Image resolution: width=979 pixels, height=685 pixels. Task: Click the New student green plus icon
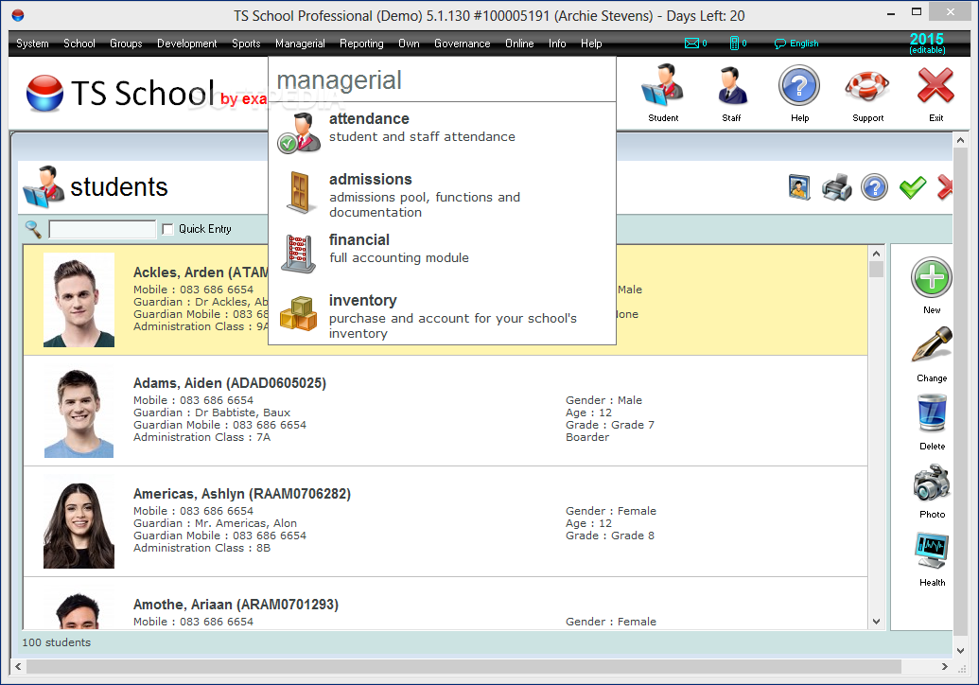931,277
